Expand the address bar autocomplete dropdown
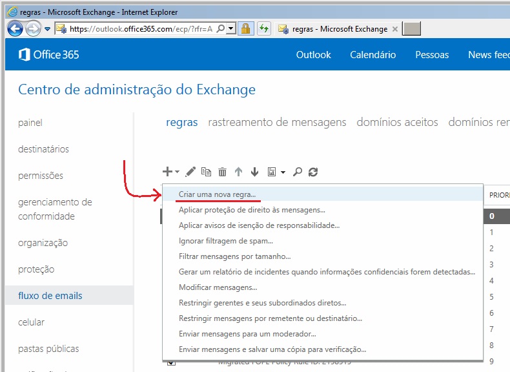This screenshot has width=510, height=372. (230, 28)
